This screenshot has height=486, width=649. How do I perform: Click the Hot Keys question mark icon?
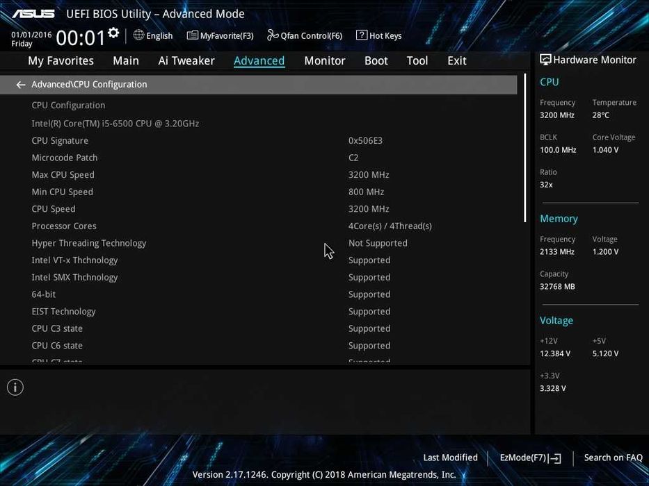tap(361, 35)
